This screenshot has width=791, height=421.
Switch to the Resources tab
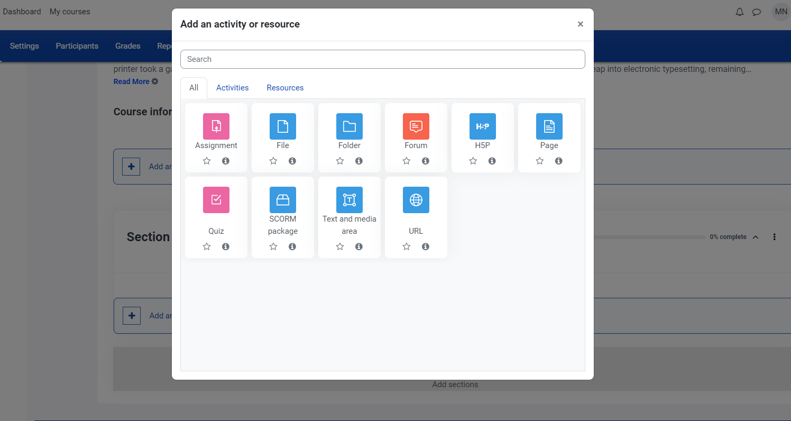pyautogui.click(x=285, y=88)
